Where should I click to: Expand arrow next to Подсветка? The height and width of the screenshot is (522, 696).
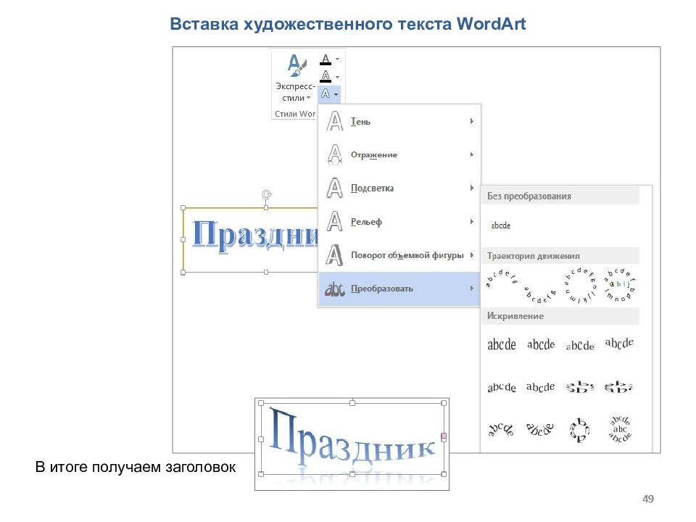[x=471, y=188]
